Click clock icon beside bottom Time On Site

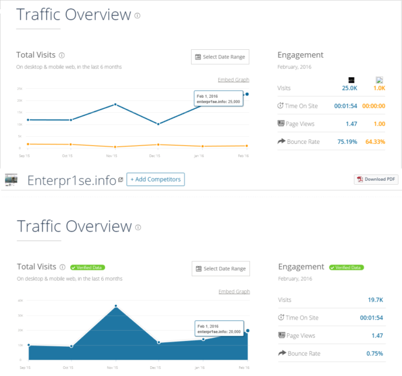pyautogui.click(x=281, y=318)
